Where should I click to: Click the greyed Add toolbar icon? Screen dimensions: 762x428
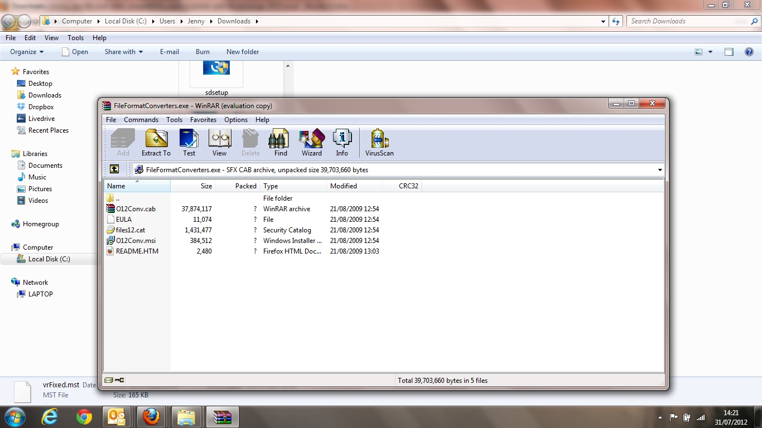[x=123, y=143]
